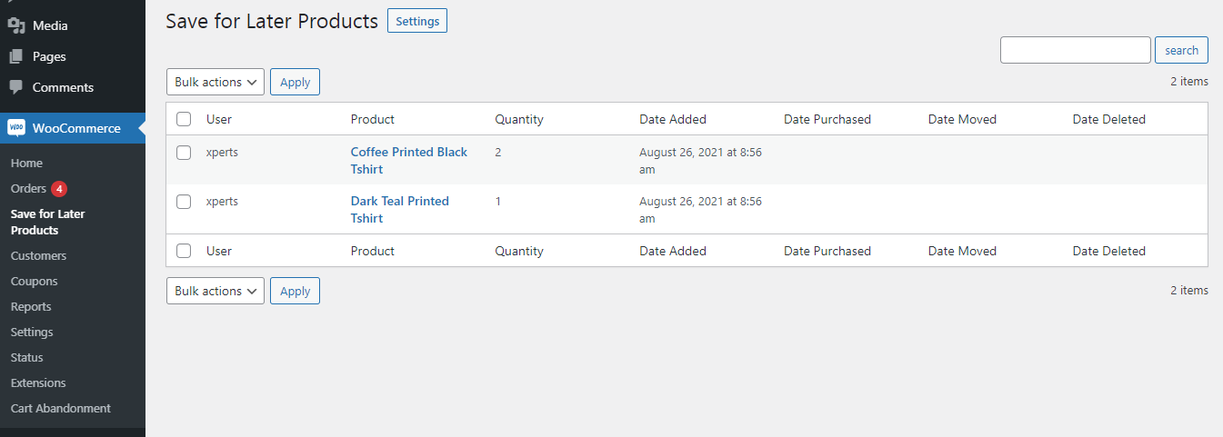
Task: Go to the Customers submenu item
Action: (x=38, y=255)
